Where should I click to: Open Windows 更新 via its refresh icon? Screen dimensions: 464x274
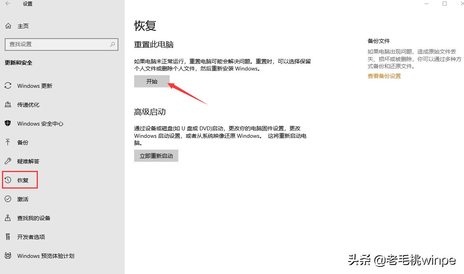pyautogui.click(x=8, y=85)
